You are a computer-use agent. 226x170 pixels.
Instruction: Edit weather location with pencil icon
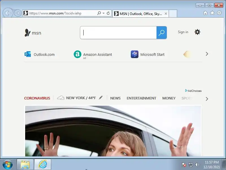click(x=101, y=97)
